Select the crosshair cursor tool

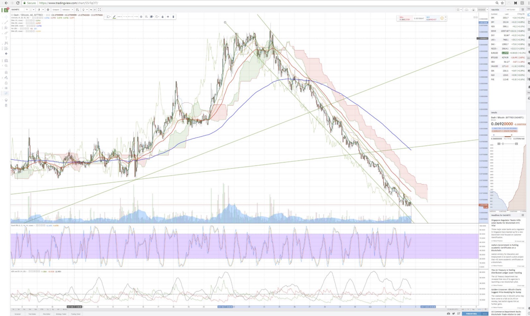pos(6,17)
